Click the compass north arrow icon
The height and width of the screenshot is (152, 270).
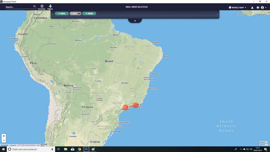[x=252, y=8]
